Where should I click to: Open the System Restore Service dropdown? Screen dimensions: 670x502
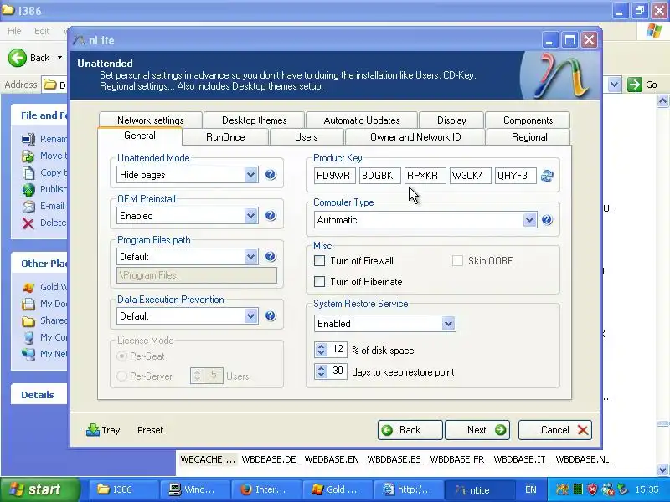click(x=448, y=324)
